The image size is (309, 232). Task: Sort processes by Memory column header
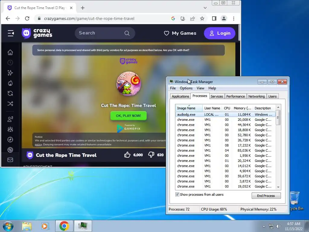pos(242,108)
